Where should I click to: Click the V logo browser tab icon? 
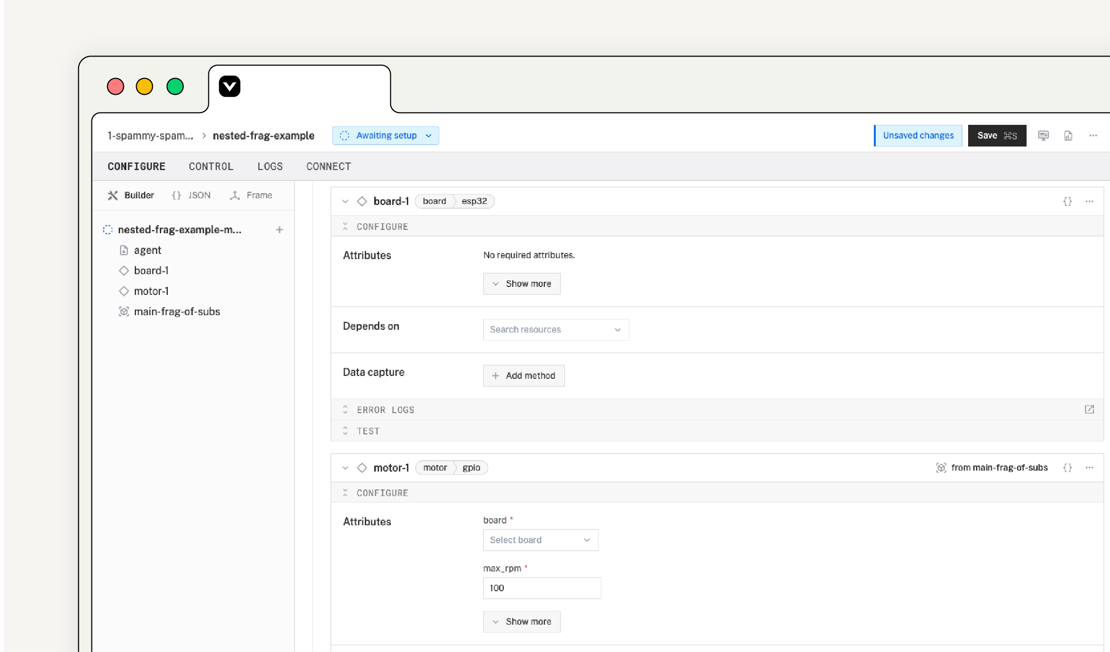click(230, 86)
